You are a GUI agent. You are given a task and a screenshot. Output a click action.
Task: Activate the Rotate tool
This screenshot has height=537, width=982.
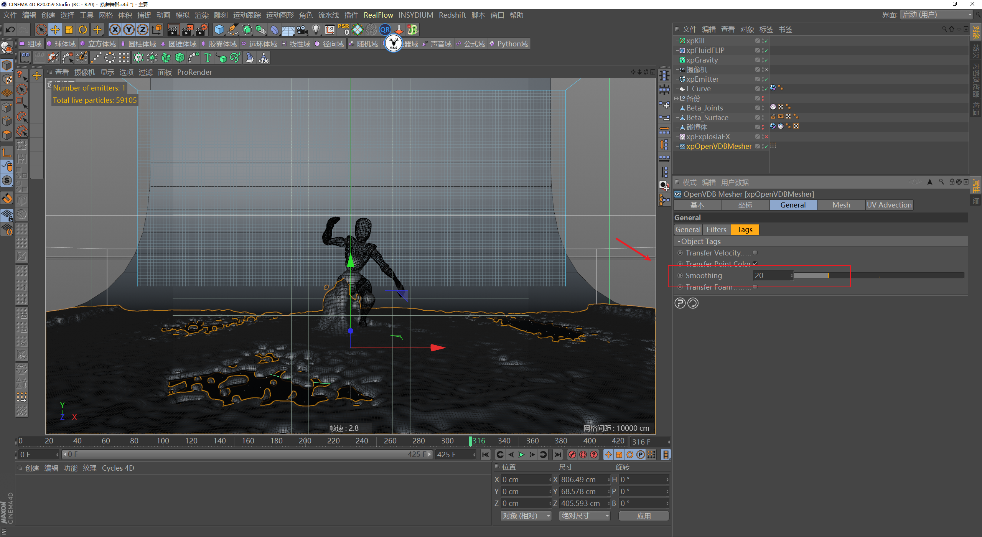[83, 30]
